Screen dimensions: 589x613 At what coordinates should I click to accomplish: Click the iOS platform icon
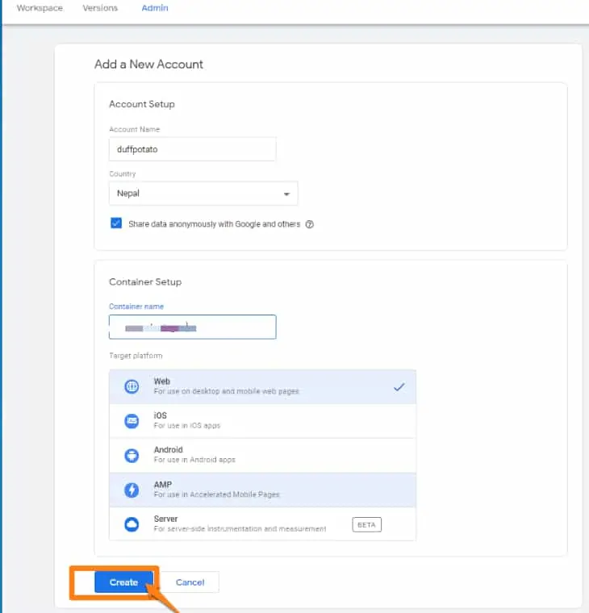pyautogui.click(x=132, y=421)
